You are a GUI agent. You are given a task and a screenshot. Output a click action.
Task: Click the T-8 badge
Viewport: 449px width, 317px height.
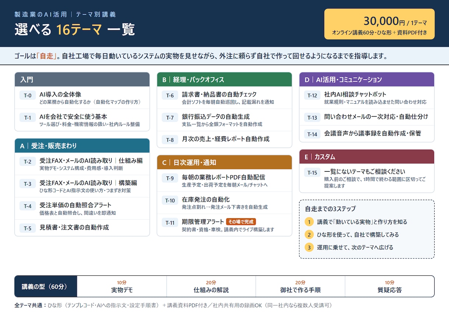(170, 140)
